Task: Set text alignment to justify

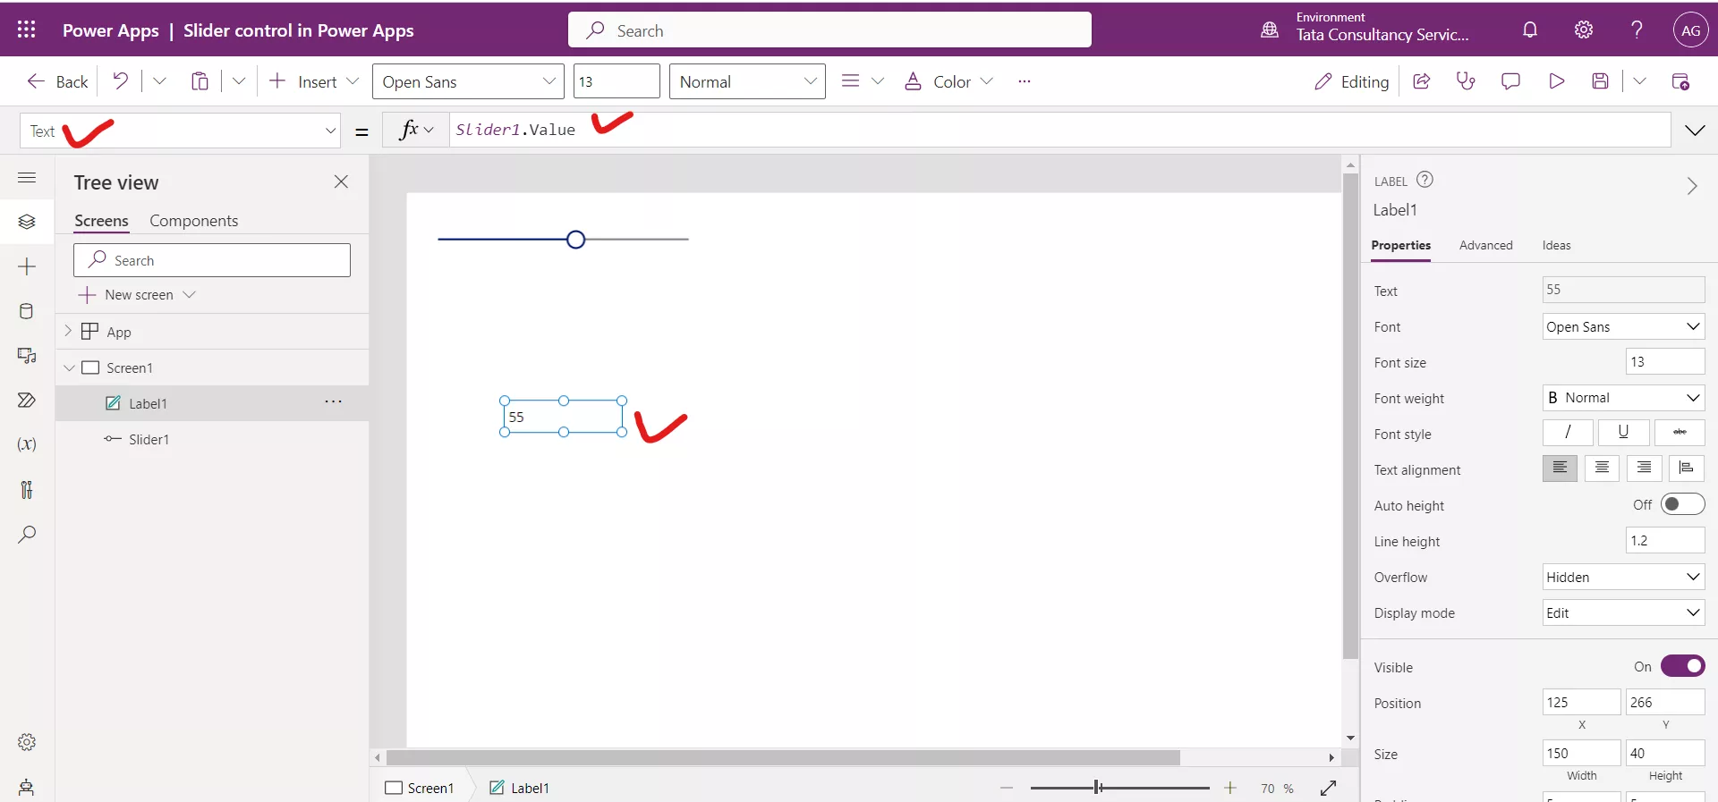Action: click(1686, 468)
